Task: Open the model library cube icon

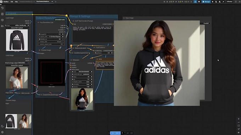Action: tap(2, 20)
